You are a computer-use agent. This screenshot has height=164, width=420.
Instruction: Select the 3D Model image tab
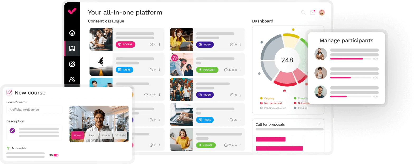pyautogui.click(x=120, y=135)
